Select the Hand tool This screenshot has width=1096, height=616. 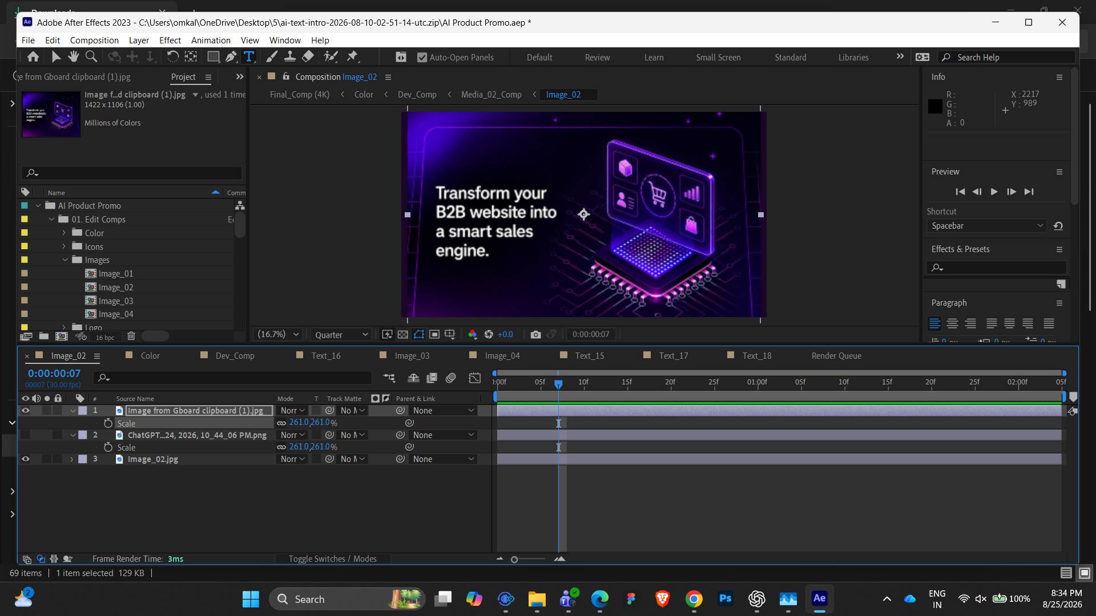point(73,56)
